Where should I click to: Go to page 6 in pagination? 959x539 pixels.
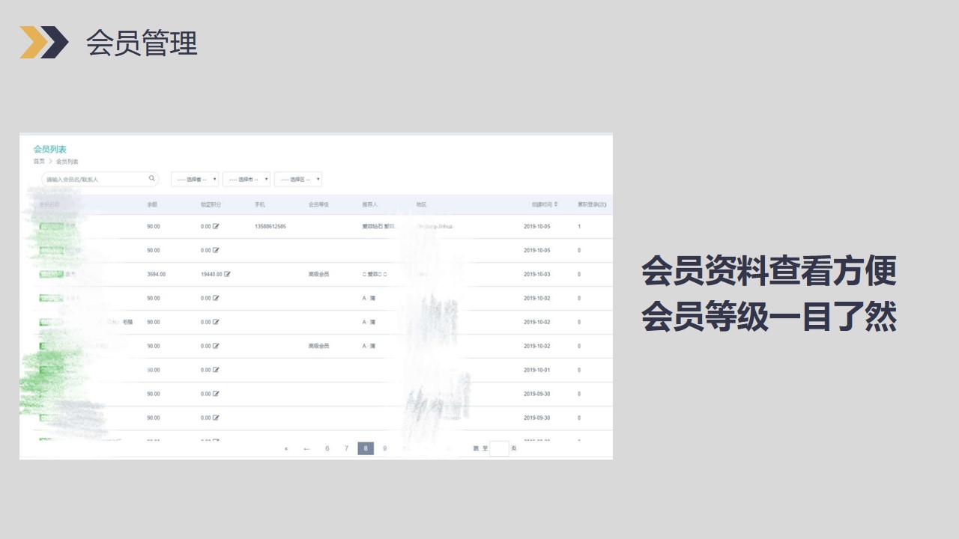327,449
